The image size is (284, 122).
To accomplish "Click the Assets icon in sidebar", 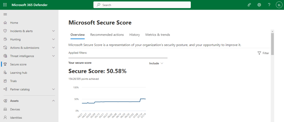I will coord(5,101).
